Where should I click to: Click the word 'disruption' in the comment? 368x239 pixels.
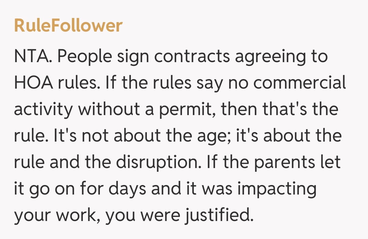[159, 162]
